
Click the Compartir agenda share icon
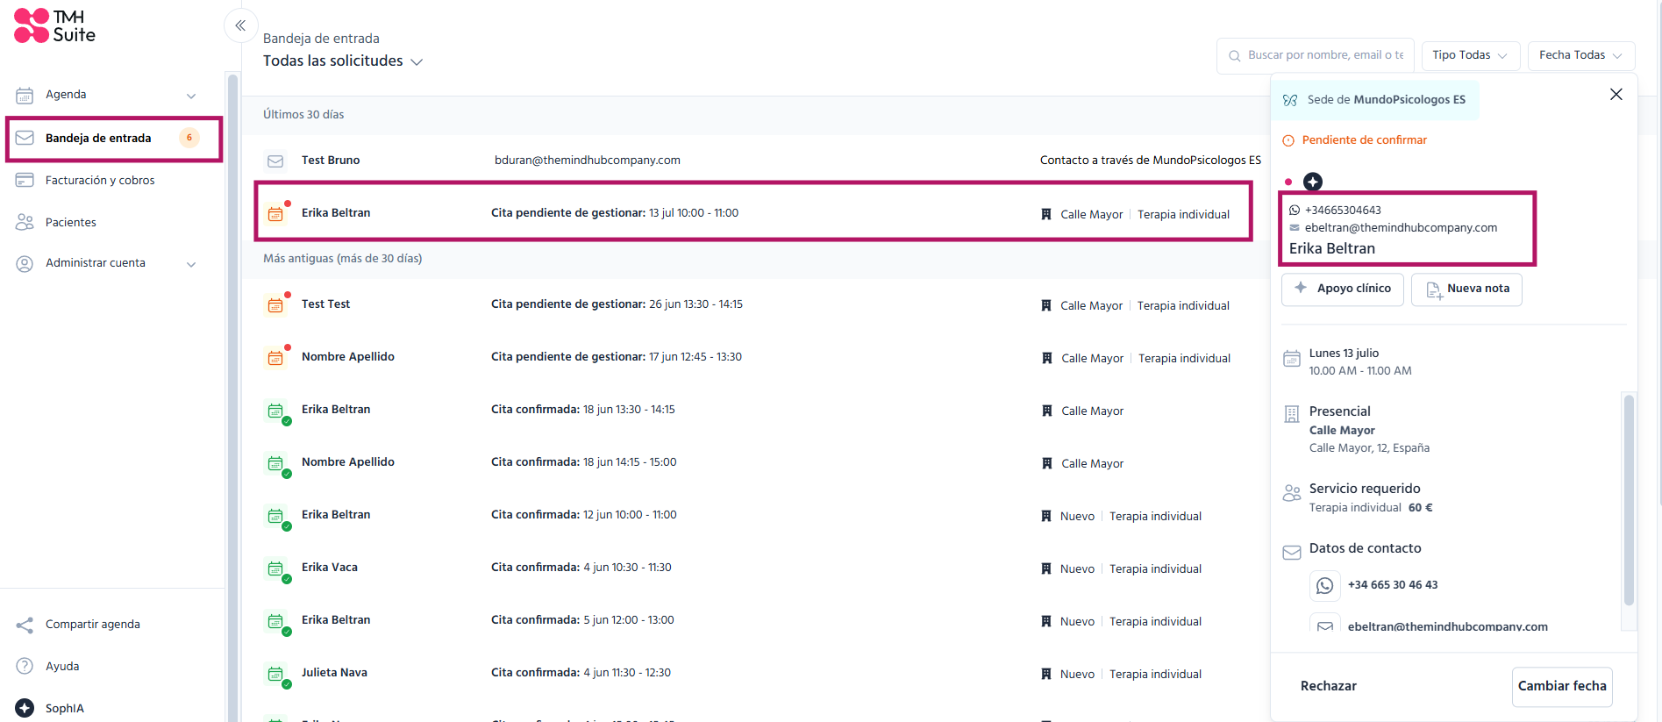(x=25, y=625)
